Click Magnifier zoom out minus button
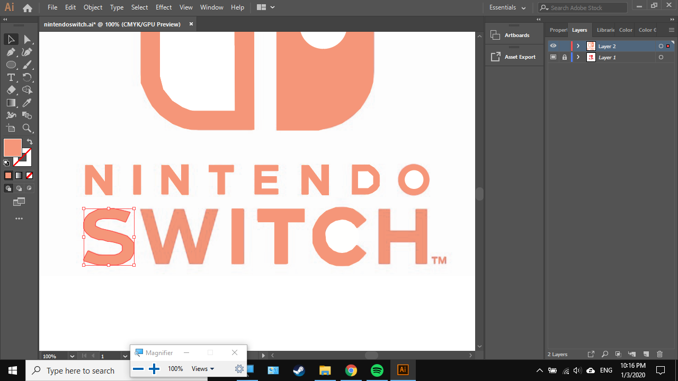 coord(138,369)
